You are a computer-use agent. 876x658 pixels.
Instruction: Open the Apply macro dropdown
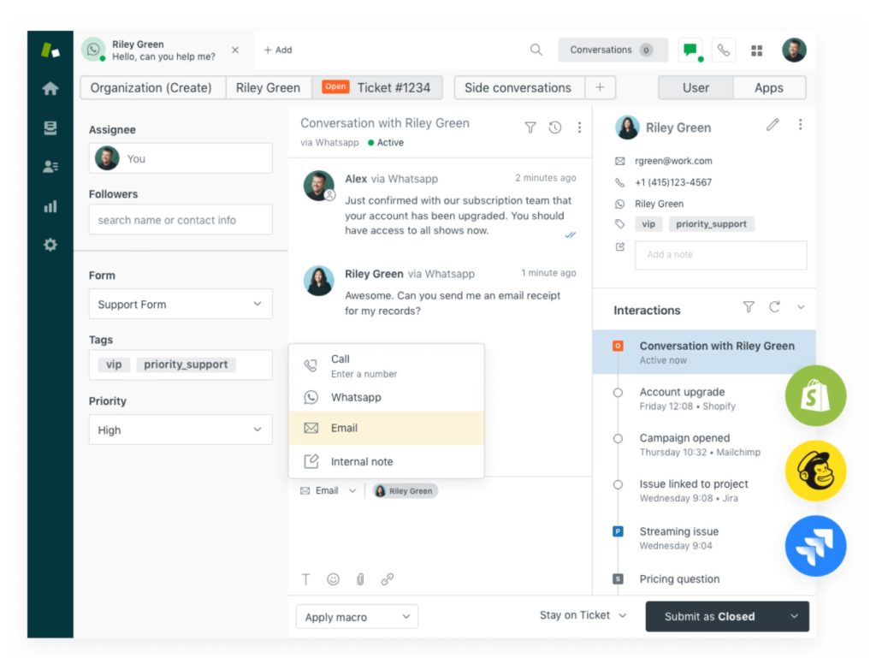point(357,616)
